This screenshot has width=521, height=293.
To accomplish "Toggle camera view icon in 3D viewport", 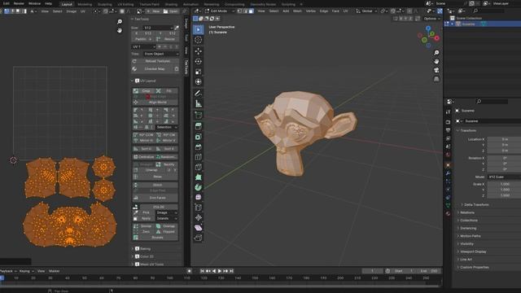I will pos(436,71).
